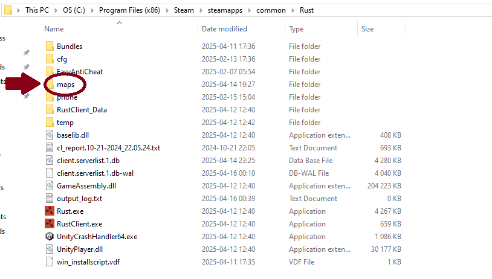Image resolution: width=492 pixels, height=279 pixels.
Task: Click the Type column header
Action: 296,29
